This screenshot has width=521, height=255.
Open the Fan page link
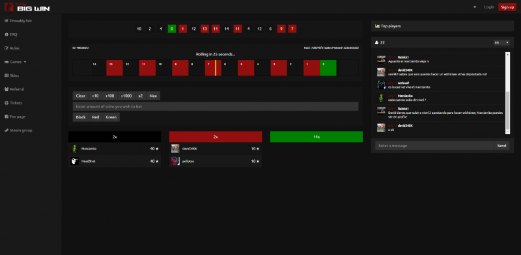15,117
